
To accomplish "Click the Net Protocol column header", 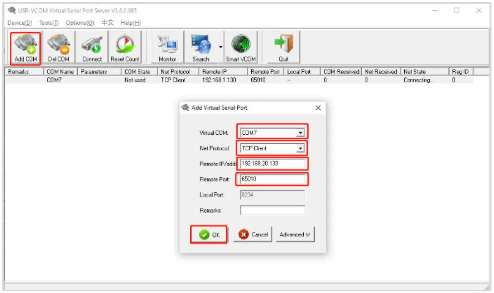I will click(x=178, y=72).
